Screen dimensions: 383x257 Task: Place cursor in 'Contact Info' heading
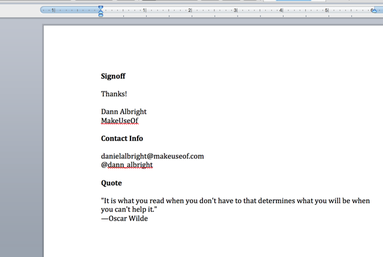pos(122,139)
